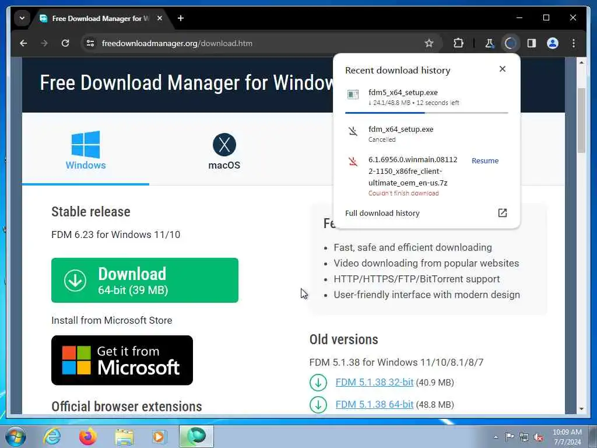Click the cancelled download icon for fdm_x64_setup.exe

click(353, 131)
